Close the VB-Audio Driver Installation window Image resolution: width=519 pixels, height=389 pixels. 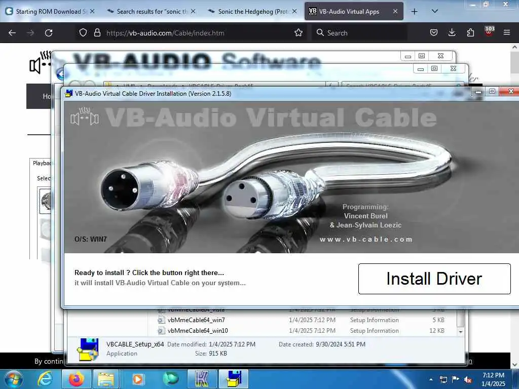511,91
